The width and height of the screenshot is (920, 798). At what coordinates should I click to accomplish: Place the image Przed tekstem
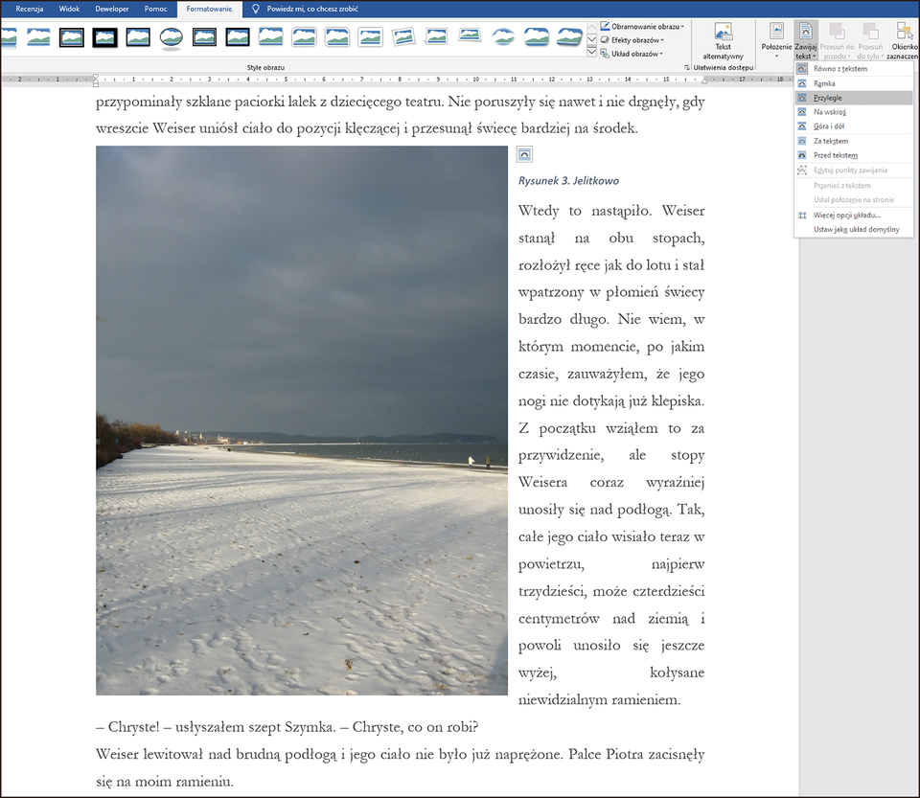(835, 155)
